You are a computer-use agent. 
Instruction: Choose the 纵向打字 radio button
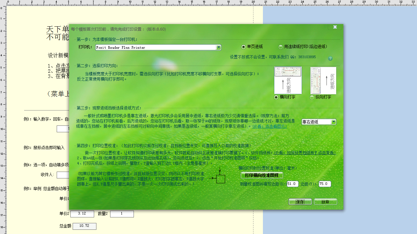click(x=312, y=97)
